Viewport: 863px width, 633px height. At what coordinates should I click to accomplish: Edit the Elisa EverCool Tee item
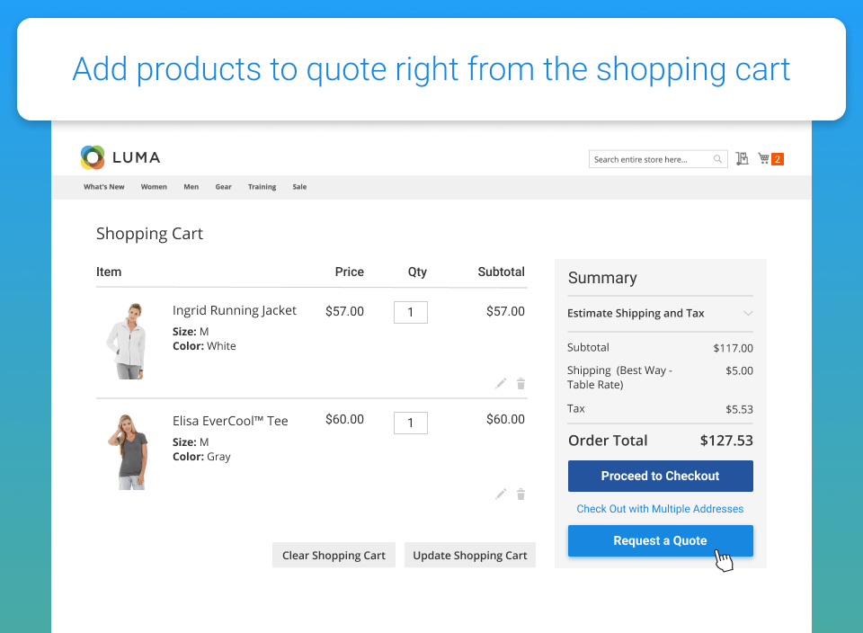coord(501,494)
